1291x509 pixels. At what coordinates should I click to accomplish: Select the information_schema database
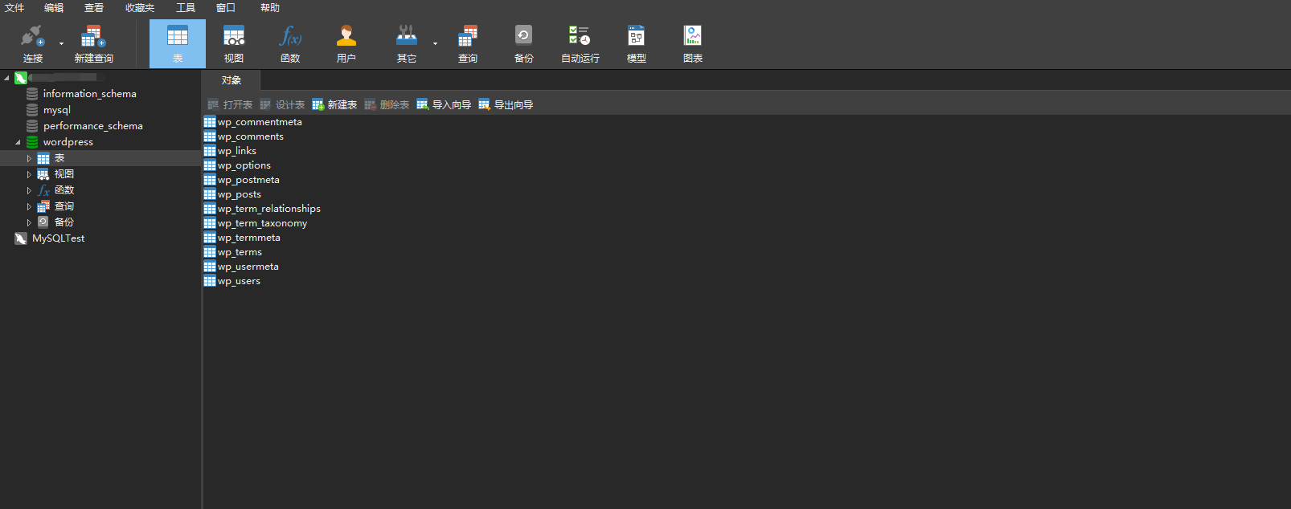click(x=89, y=94)
